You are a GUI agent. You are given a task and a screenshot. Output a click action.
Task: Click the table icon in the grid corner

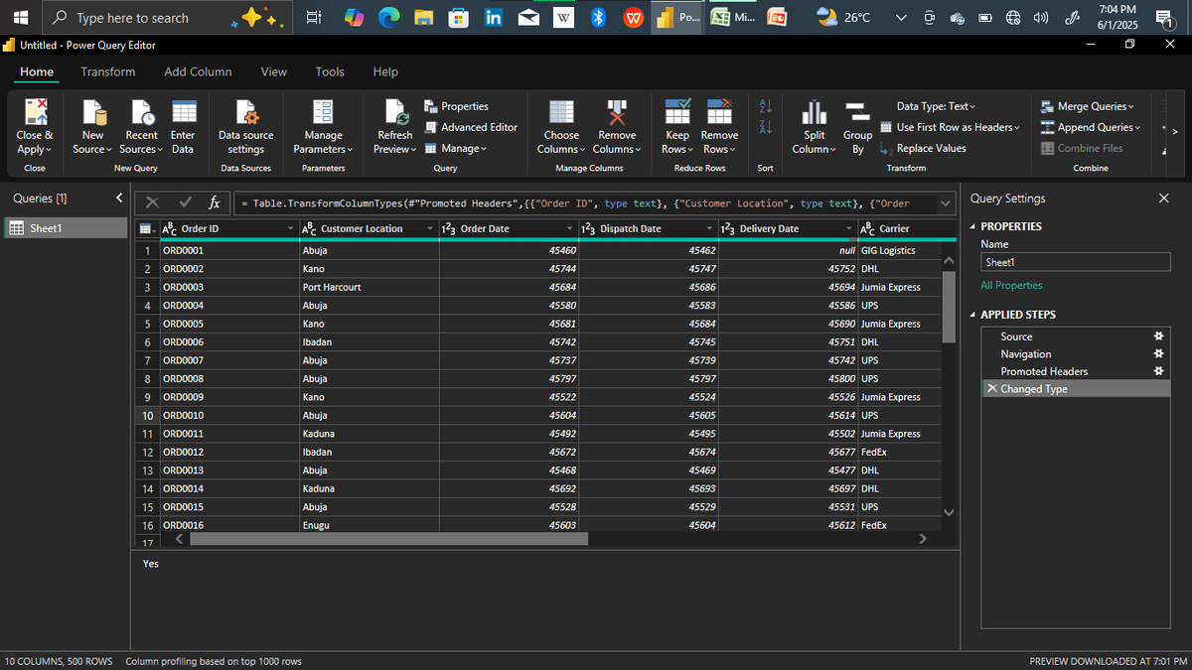pos(147,228)
